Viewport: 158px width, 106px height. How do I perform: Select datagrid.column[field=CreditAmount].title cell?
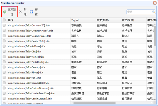pyautogui.click(x=39, y=99)
